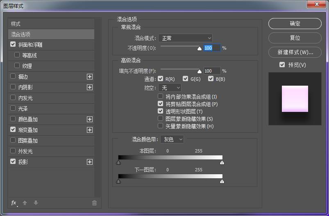Click the 不透明度 slider handle
The image size is (329, 216).
point(200,48)
